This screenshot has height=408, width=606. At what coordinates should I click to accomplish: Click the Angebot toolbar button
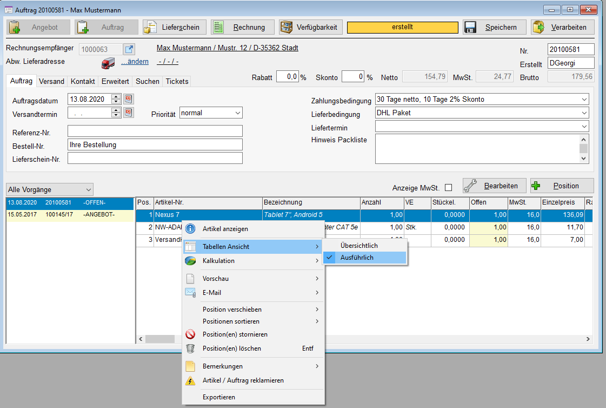[x=38, y=27]
